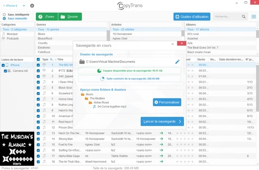Select Sauv. manuelle radio button
The height and width of the screenshot is (170, 259).
[4, 19]
